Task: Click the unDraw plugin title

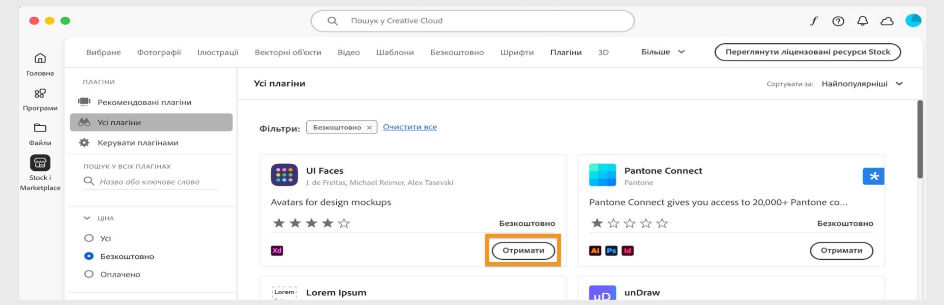Action: tap(642, 293)
